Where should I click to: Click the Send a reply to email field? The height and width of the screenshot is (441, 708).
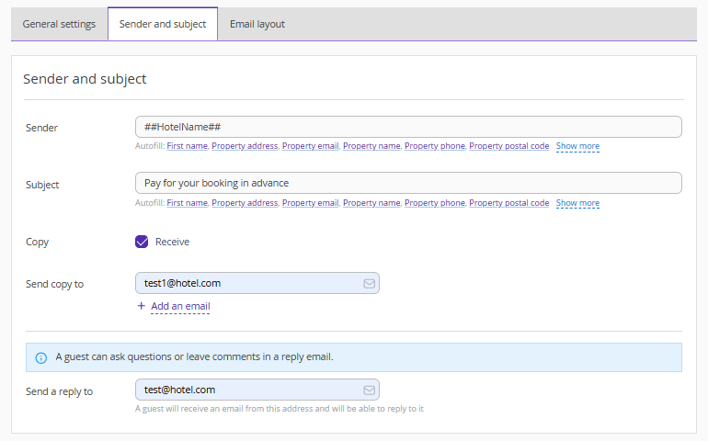coord(248,390)
